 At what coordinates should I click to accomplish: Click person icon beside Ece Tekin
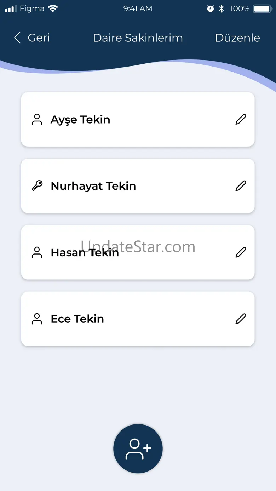(37, 319)
